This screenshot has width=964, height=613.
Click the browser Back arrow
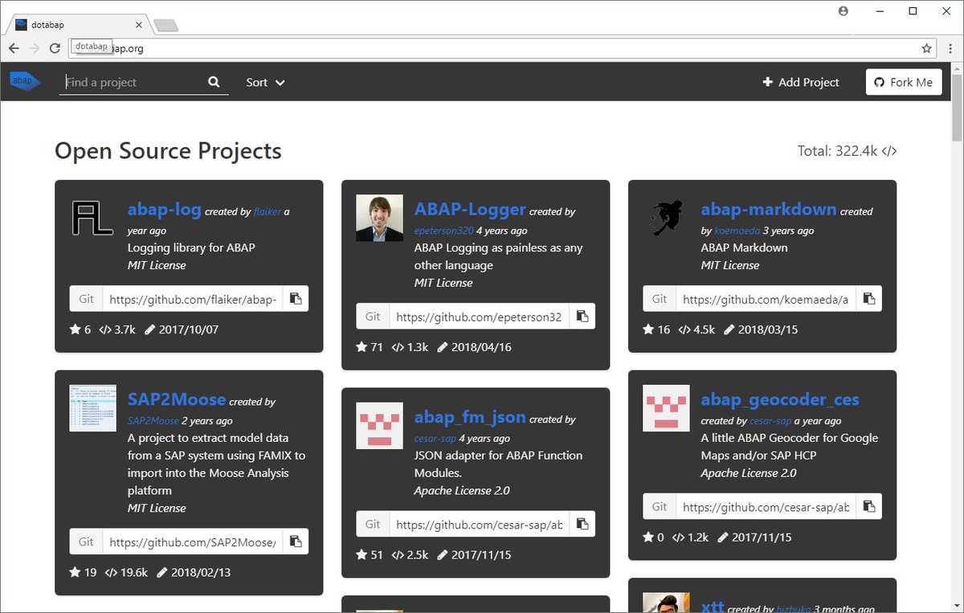14,48
